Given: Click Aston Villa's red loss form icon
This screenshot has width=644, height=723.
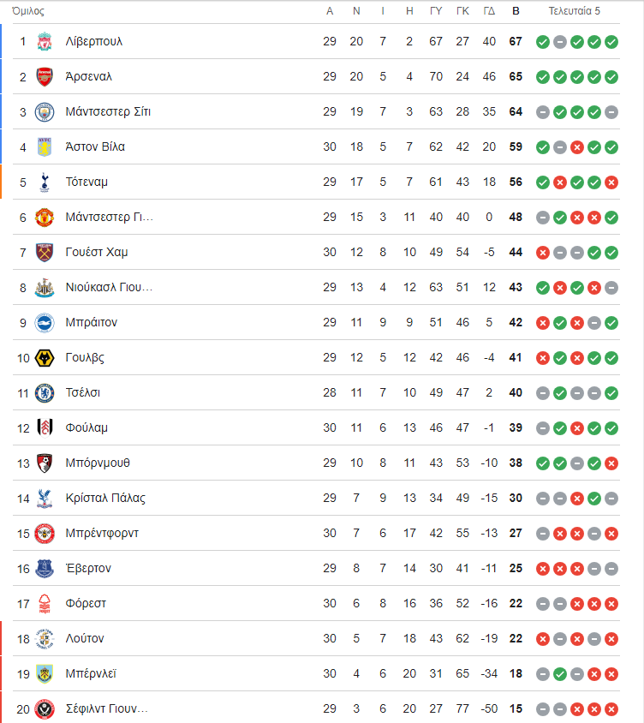Looking at the screenshot, I should tap(577, 147).
